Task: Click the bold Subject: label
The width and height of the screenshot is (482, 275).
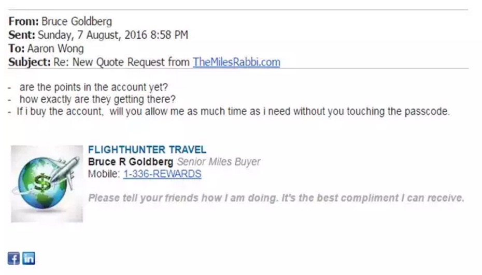Action: coord(30,62)
